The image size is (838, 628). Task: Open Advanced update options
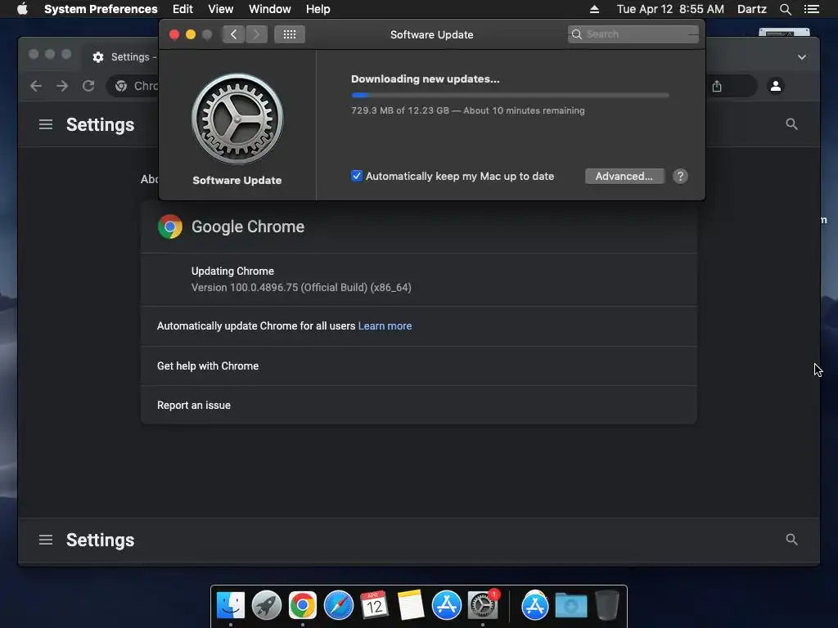pyautogui.click(x=624, y=177)
